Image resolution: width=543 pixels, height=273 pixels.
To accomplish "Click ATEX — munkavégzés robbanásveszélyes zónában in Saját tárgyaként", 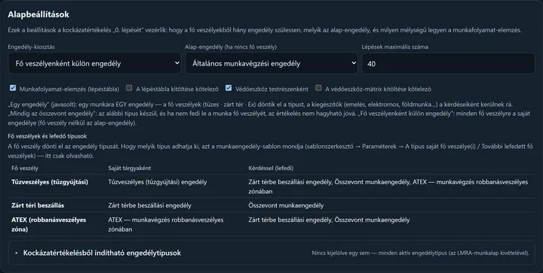I will click(x=166, y=224).
